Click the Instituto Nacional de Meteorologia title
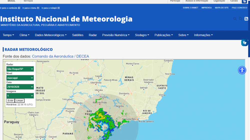The image size is (250, 140). [x=66, y=19]
